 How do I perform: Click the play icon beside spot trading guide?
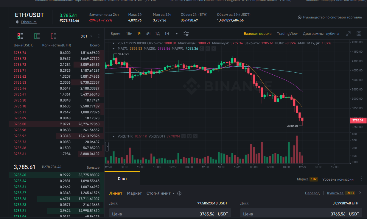point(300,17)
